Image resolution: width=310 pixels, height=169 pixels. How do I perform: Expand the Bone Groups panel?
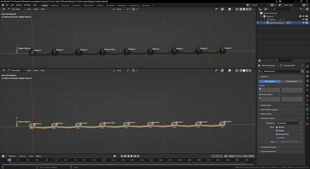(266, 105)
